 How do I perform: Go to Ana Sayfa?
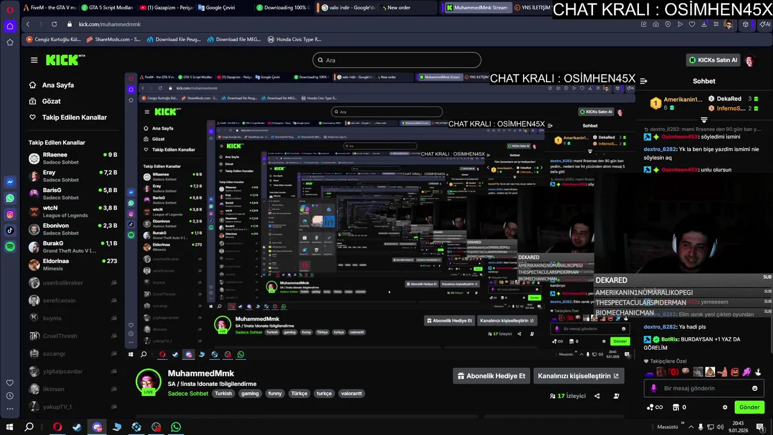(52, 85)
